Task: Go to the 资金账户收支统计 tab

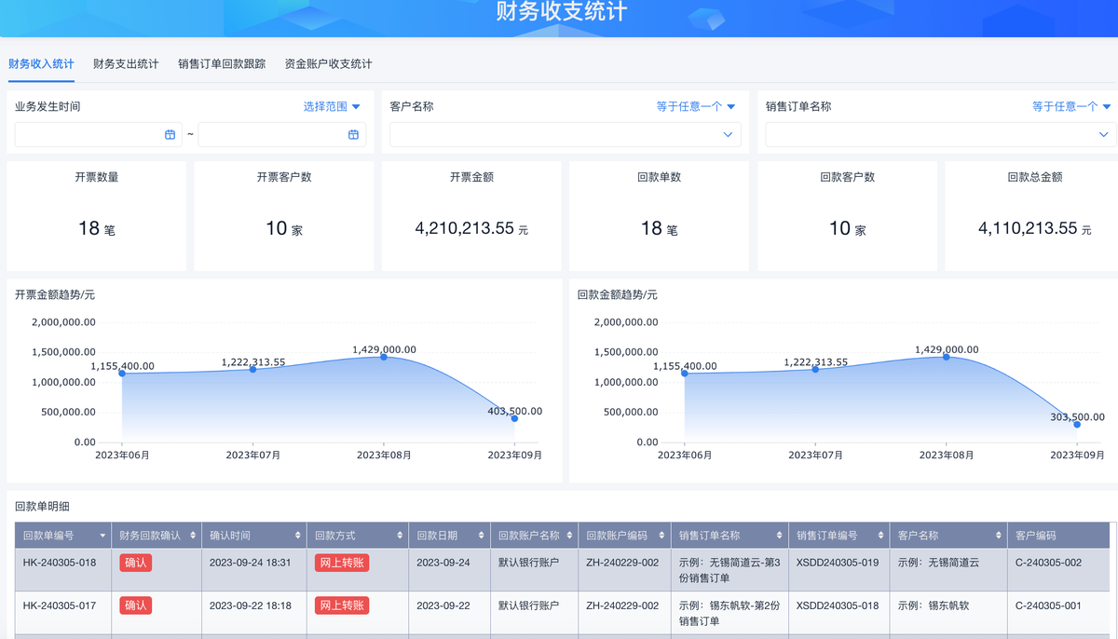Action: pos(328,64)
